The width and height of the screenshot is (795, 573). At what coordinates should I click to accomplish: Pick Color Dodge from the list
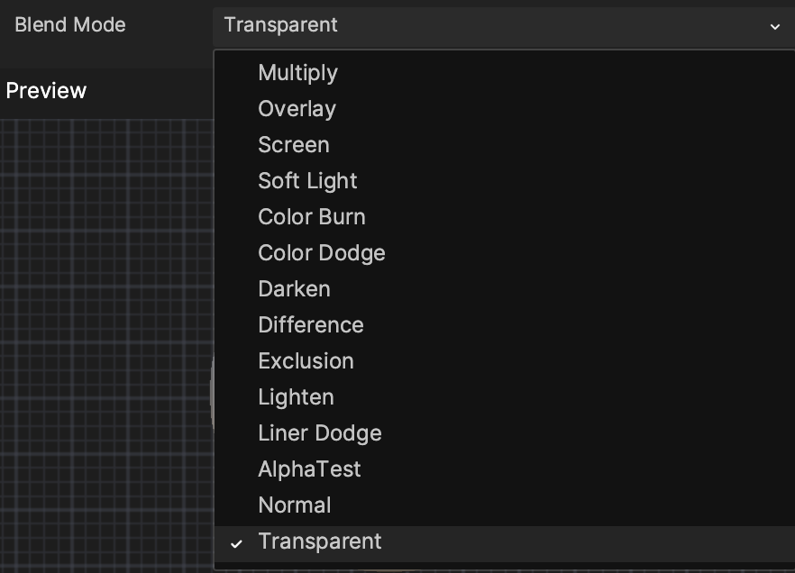[505, 253]
